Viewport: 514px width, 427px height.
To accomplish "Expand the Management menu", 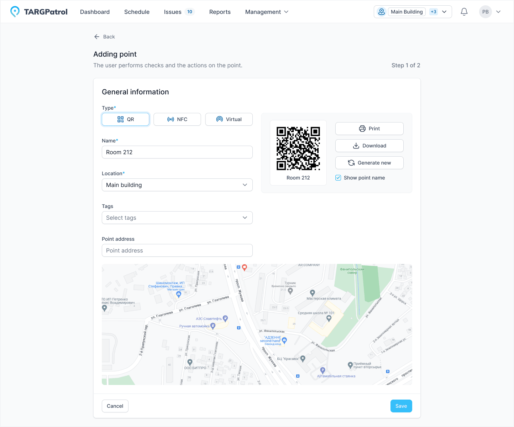I will point(267,12).
